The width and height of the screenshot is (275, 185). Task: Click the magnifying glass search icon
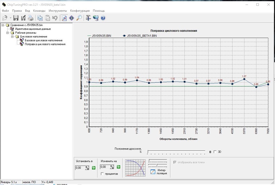79,18
